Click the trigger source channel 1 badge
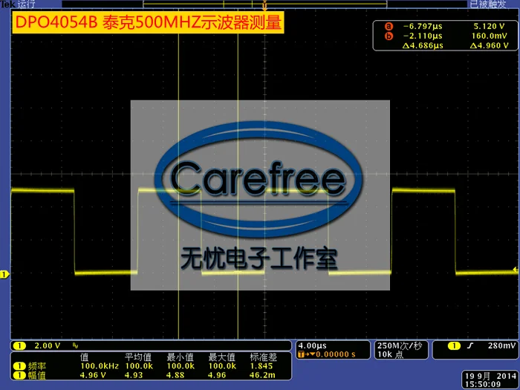This screenshot has width=520, height=390. pos(454,346)
